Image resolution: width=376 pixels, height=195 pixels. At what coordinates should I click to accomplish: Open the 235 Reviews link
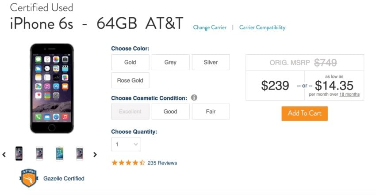point(162,163)
